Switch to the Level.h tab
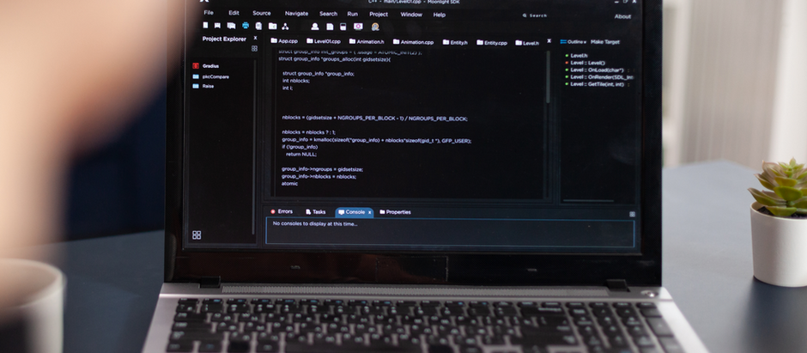807x353 pixels. (x=527, y=43)
